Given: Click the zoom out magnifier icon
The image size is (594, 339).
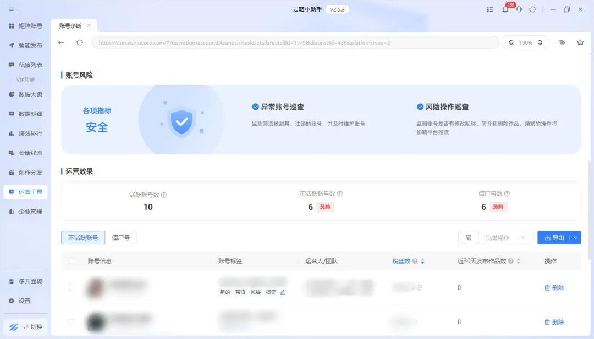Looking at the screenshot, I should tap(511, 42).
